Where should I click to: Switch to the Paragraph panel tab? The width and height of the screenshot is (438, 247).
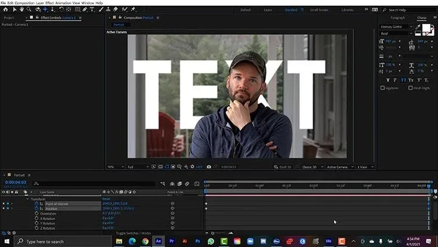click(x=397, y=17)
